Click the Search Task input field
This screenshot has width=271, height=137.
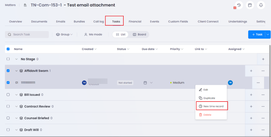click(x=27, y=35)
